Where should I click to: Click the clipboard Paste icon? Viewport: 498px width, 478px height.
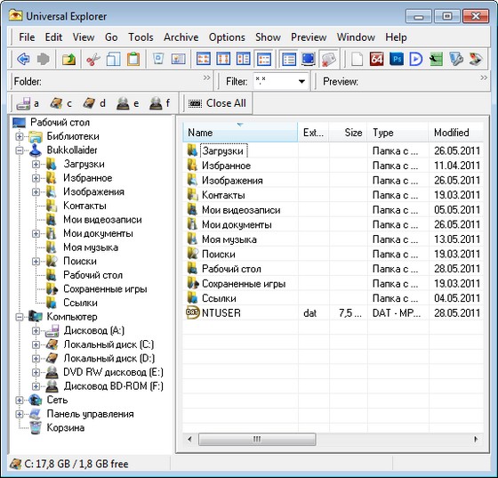pyautogui.click(x=133, y=59)
